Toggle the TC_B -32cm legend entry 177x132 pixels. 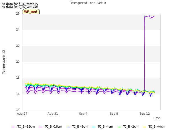pyautogui.click(x=23, y=127)
